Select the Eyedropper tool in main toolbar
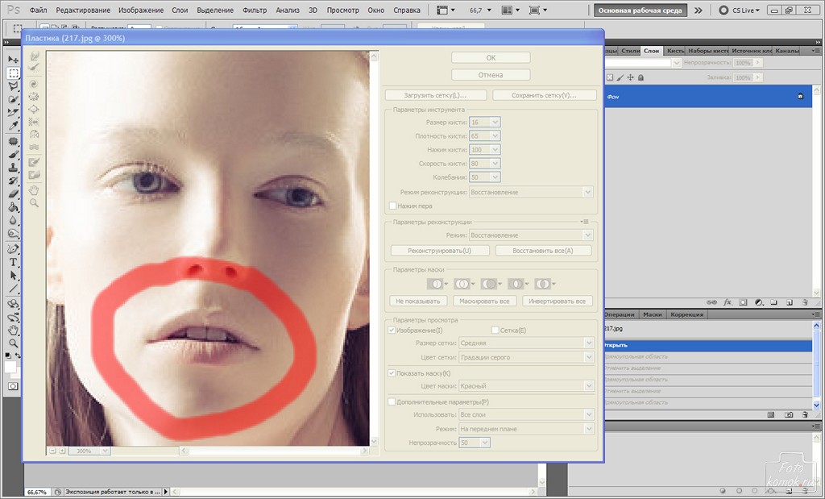Image resolution: width=825 pixels, height=499 pixels. point(14,126)
